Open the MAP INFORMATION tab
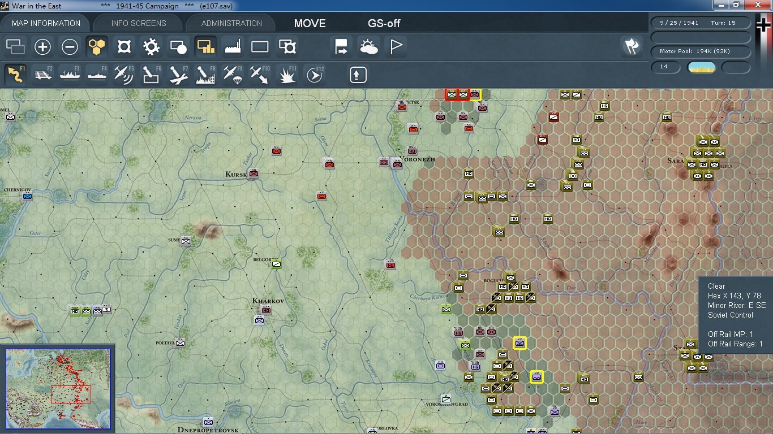Viewport: 773px width, 434px height. tap(46, 23)
